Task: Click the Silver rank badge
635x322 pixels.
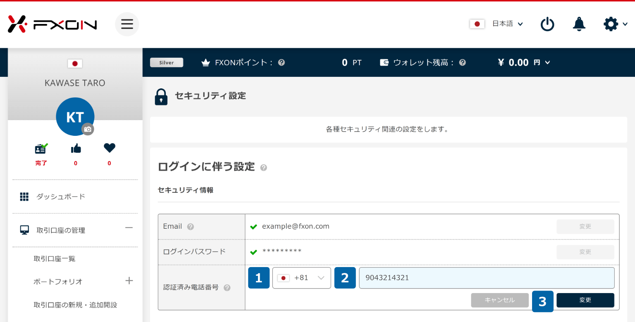Action: (x=167, y=62)
